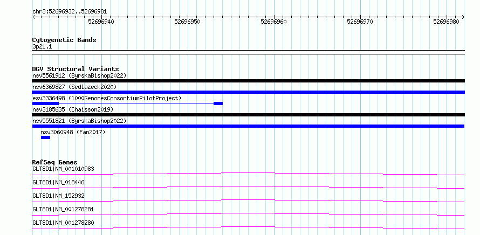Open the nsv6369827 (Sedlazeck2020) variant label
This screenshot has height=235, width=480.
coord(74,87)
